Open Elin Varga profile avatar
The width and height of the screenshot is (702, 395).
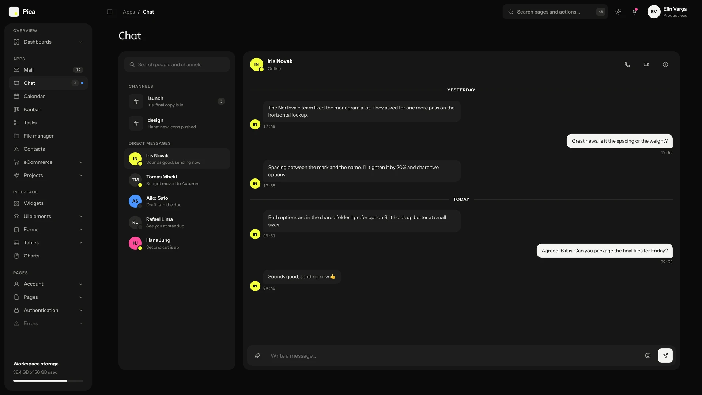coord(654,12)
